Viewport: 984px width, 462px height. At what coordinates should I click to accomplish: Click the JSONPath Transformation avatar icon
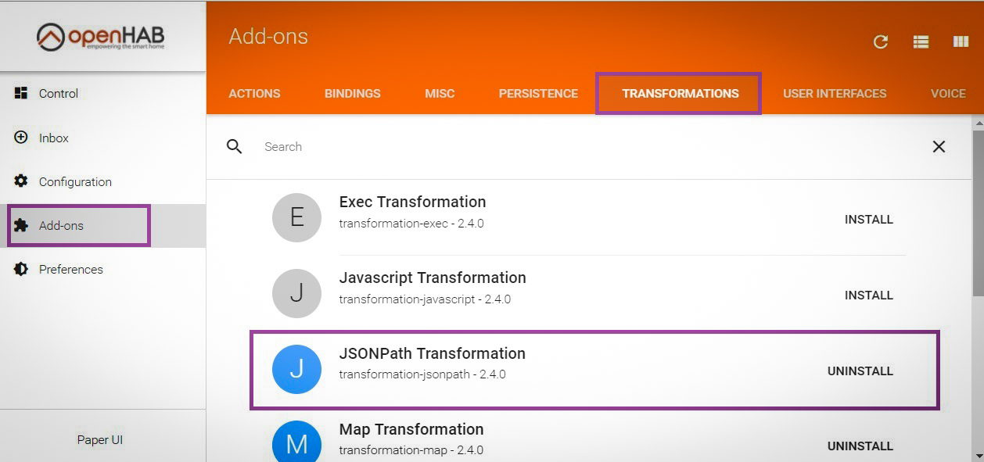click(x=296, y=369)
